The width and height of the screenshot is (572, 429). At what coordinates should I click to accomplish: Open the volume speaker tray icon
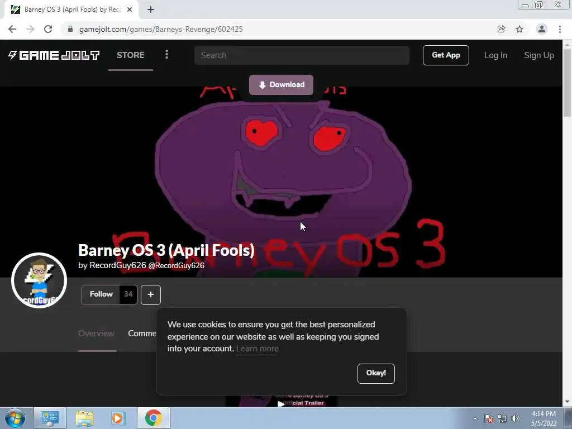516,418
